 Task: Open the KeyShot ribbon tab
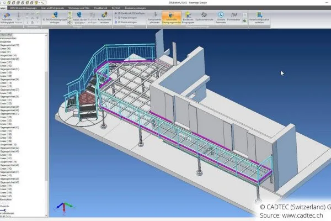pyautogui.click(x=116, y=8)
